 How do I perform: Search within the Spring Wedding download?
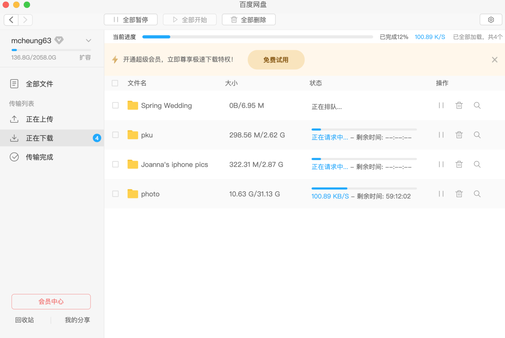pyautogui.click(x=477, y=105)
